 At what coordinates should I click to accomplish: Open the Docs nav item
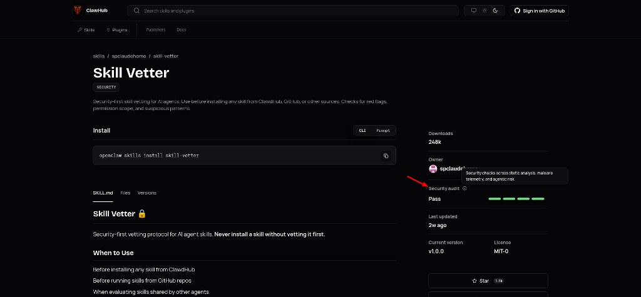coord(182,30)
